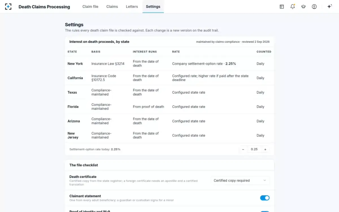
Task: Click 'From proof of death' in Florida row
Action: 148,107
